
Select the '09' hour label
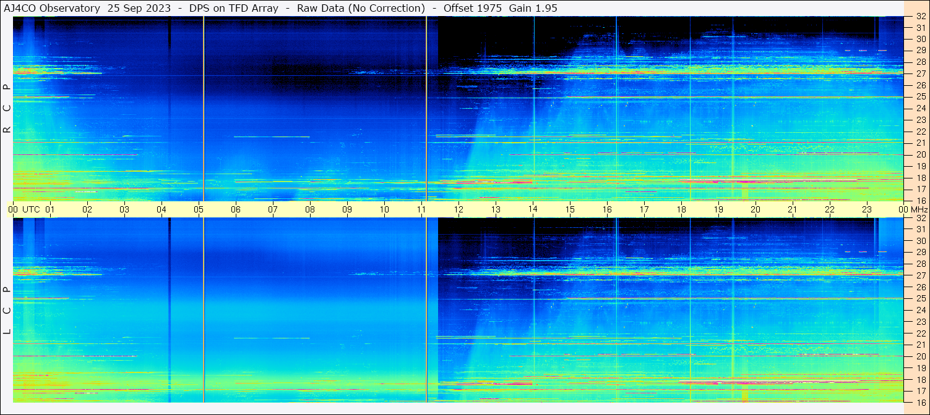[347, 209]
